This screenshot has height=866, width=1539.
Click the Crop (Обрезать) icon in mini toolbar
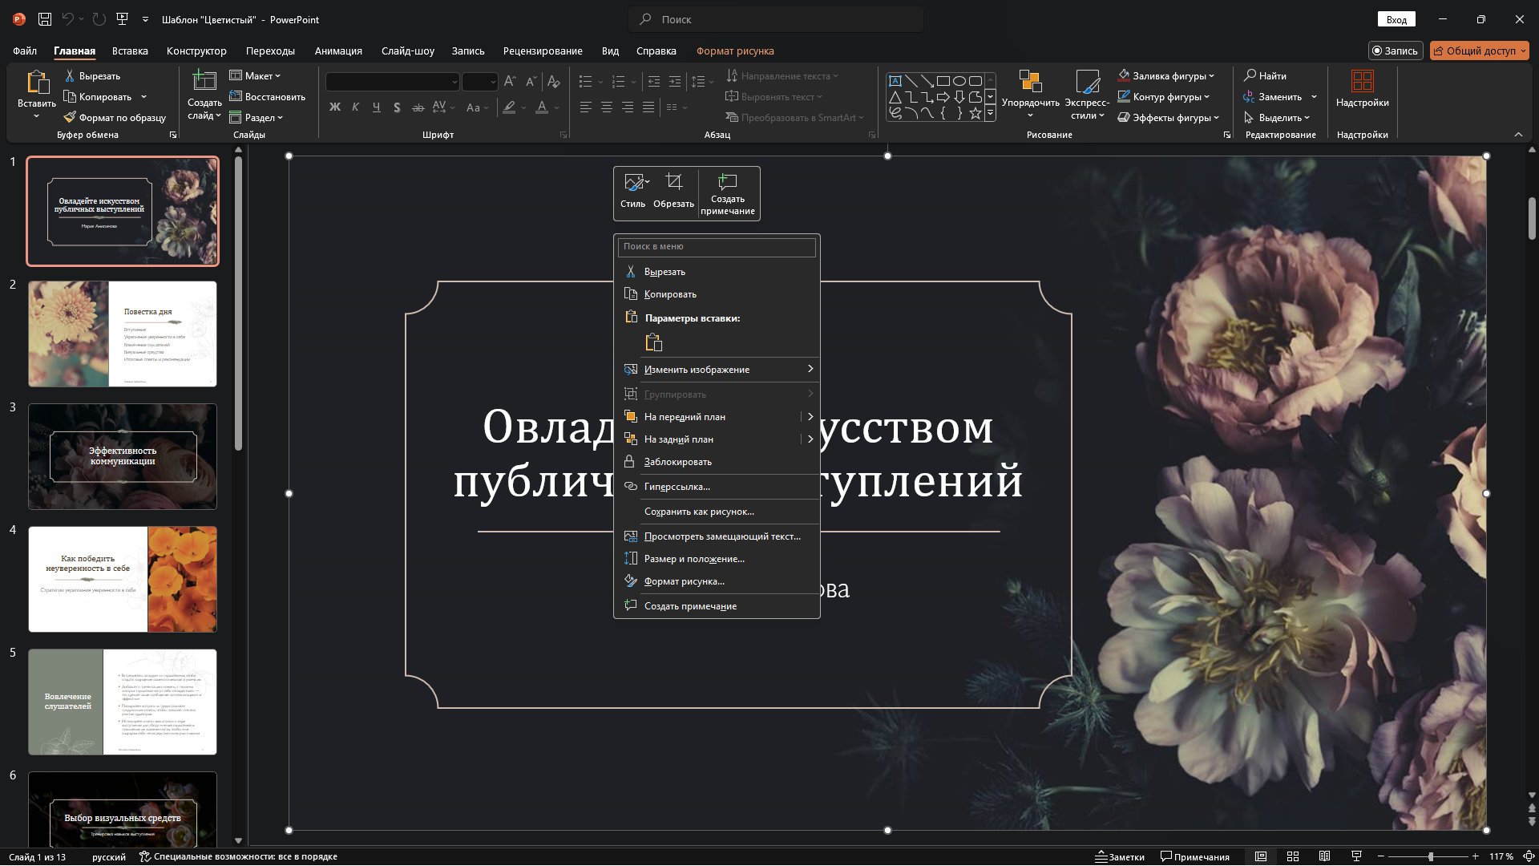click(673, 183)
